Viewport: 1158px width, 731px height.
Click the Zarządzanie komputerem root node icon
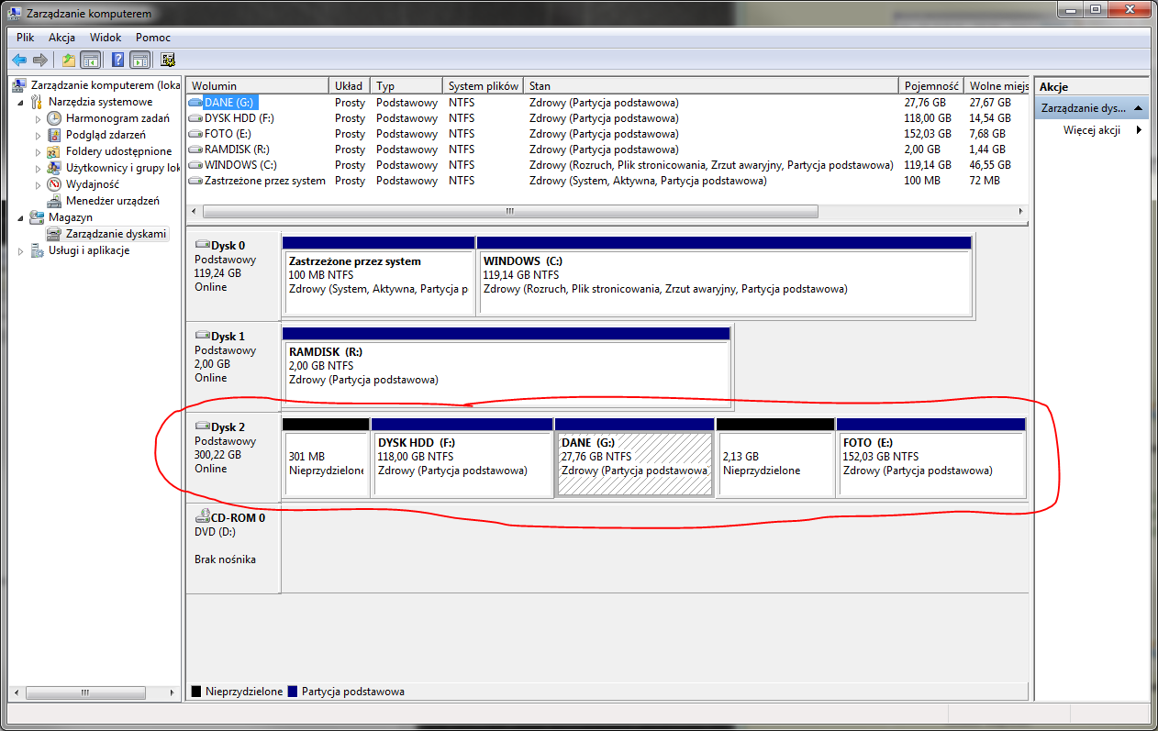click(x=20, y=85)
